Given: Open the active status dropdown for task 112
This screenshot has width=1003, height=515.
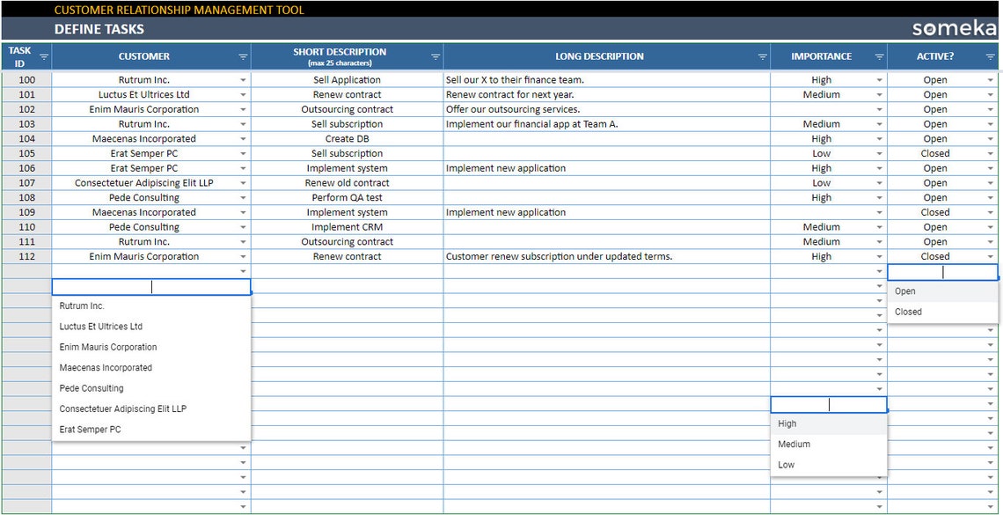Looking at the screenshot, I should 991,256.
